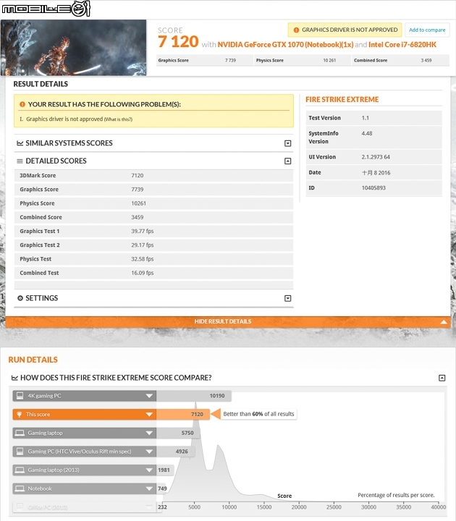Open the Intel Core i7-6820HK link
This screenshot has width=456, height=521.
[402, 45]
